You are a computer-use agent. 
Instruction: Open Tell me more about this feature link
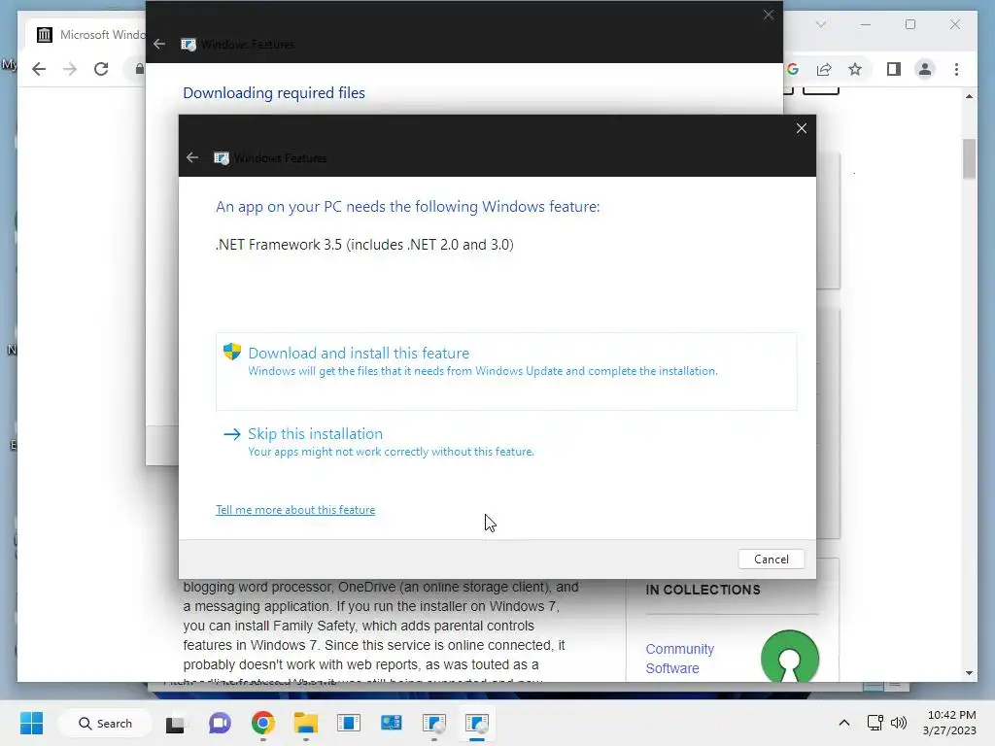(x=295, y=510)
